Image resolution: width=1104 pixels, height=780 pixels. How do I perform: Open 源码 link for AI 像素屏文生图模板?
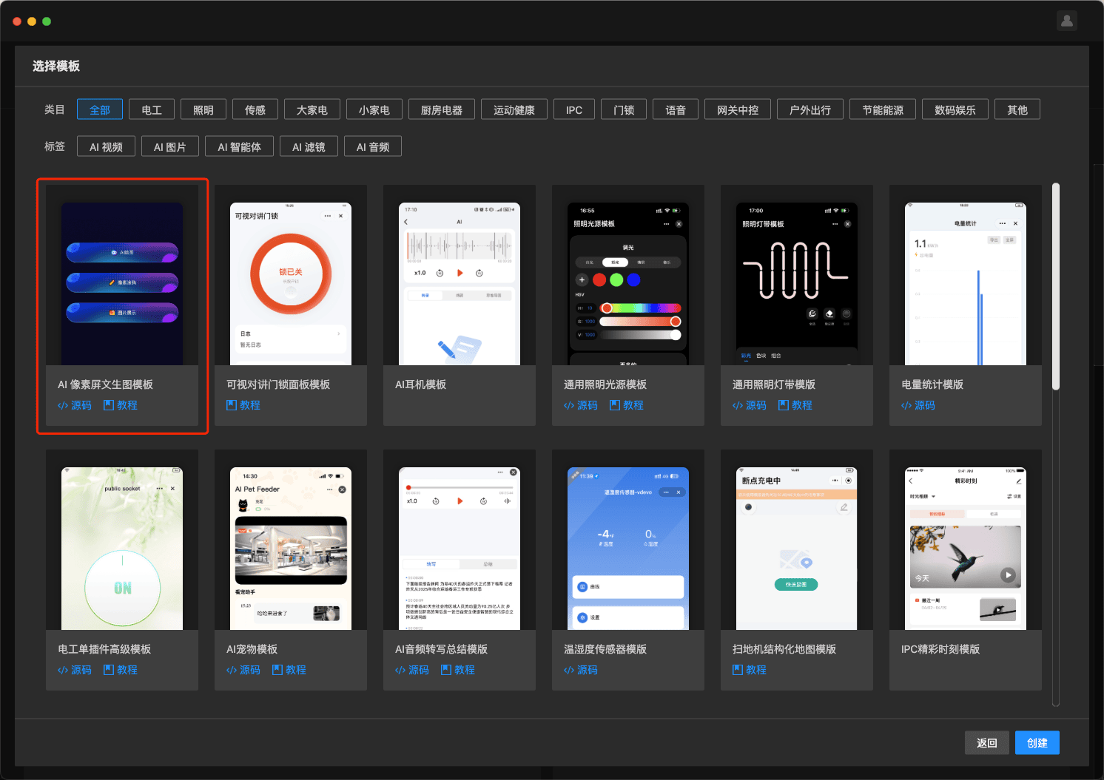click(75, 405)
